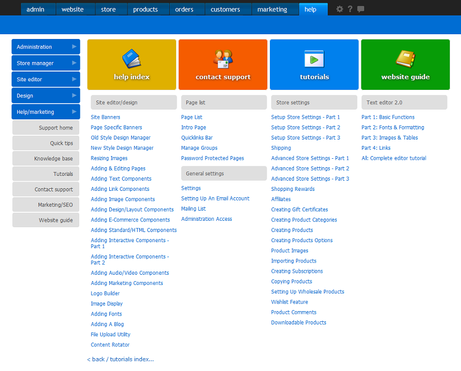Open the help index book tile
The height and width of the screenshot is (371, 461).
pyautogui.click(x=132, y=65)
